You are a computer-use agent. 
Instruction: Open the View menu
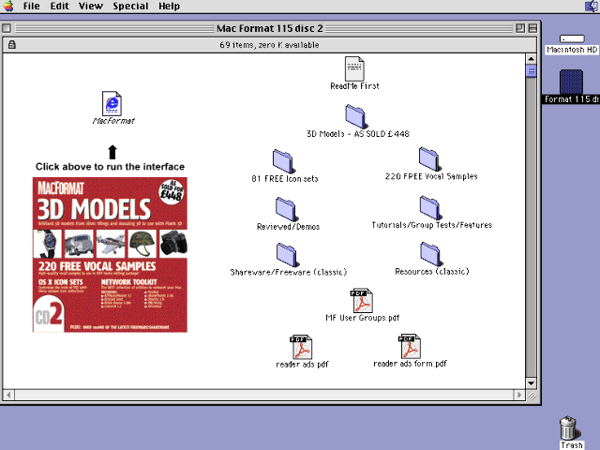coord(91,7)
